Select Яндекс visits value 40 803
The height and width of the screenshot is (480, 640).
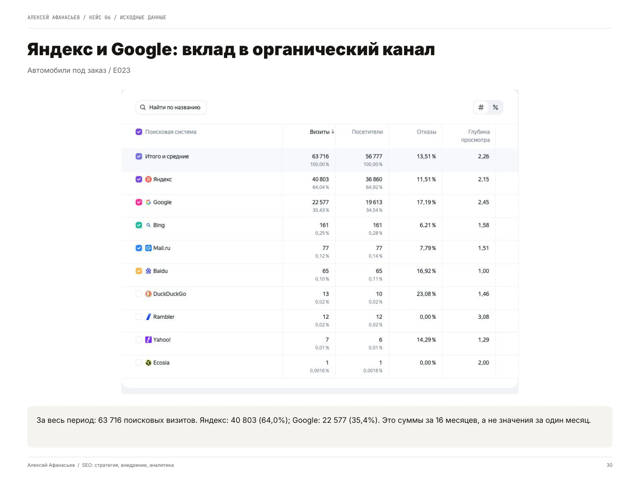[x=320, y=179]
